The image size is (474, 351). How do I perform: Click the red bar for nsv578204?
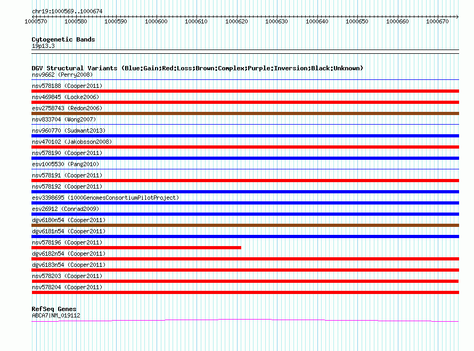pos(245,292)
